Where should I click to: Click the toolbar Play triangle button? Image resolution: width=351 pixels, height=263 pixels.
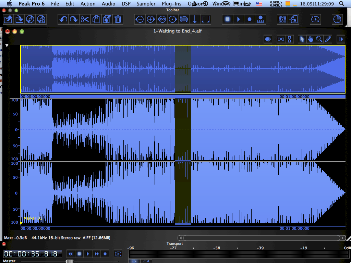pos(239,20)
